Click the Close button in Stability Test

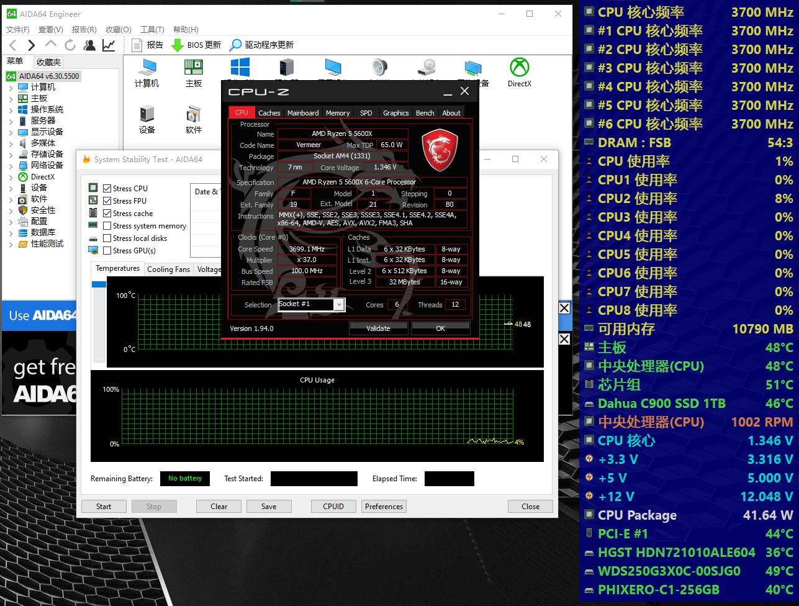(x=530, y=507)
